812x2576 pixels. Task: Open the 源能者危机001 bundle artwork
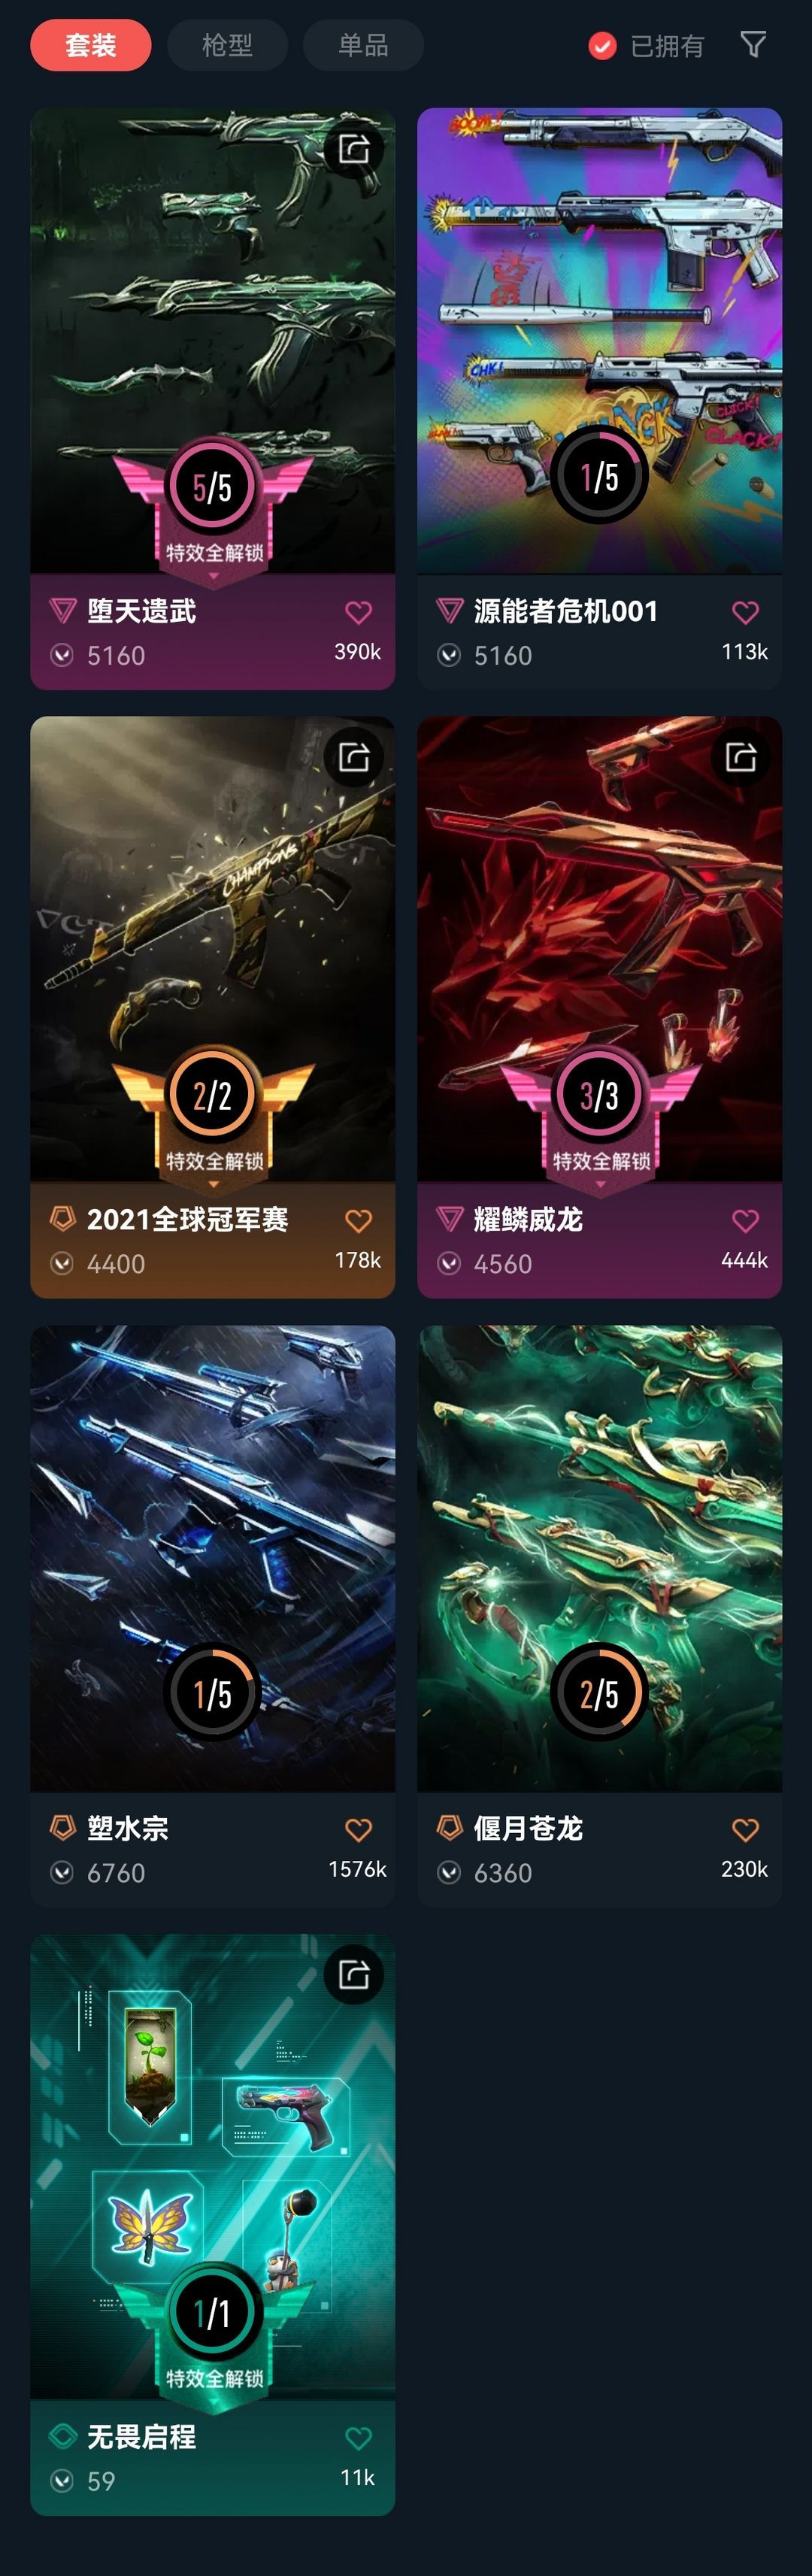click(599, 340)
